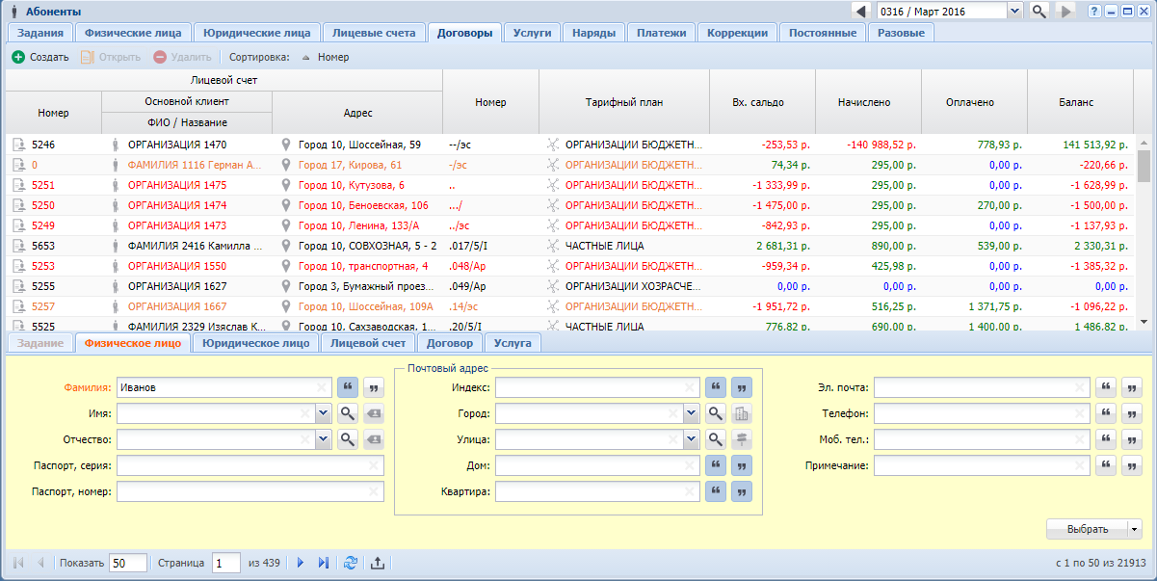Switch to the Физические лица tab
The image size is (1157, 581).
point(134,33)
